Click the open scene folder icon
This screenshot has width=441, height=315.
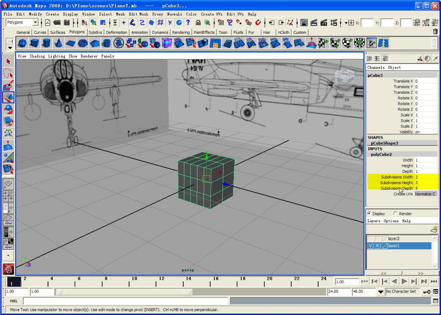(57, 23)
